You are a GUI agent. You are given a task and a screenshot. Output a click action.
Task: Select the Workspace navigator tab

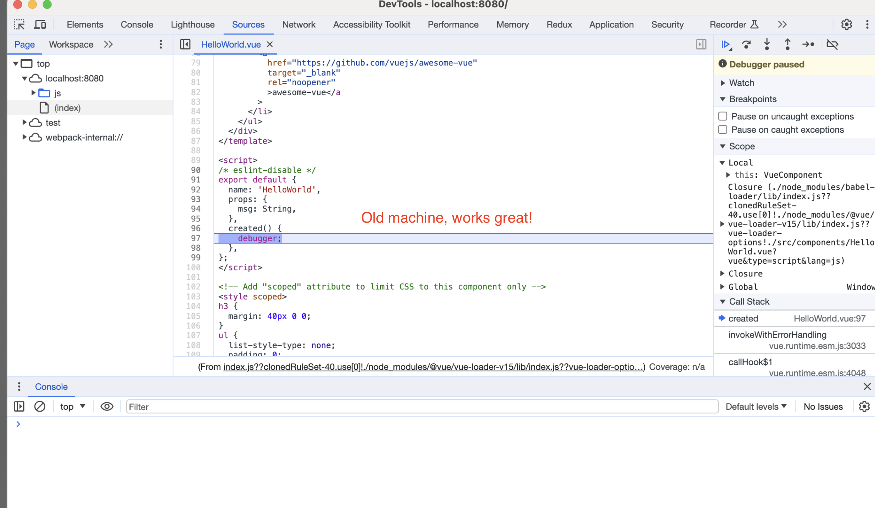pos(71,45)
